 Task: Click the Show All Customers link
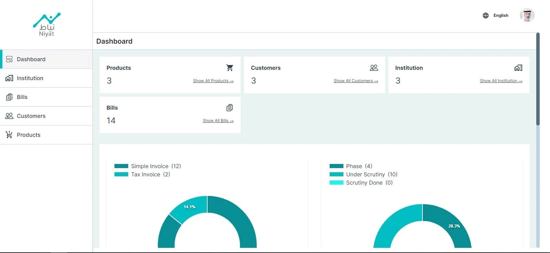click(x=356, y=81)
